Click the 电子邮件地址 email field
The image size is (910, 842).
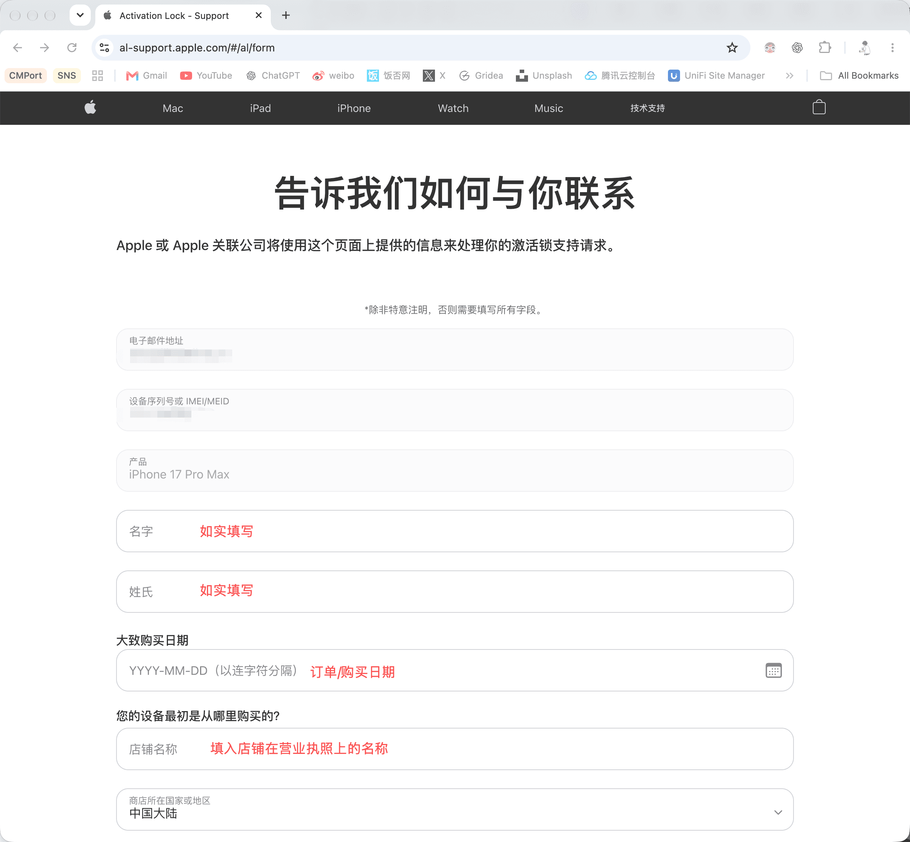[x=455, y=350]
